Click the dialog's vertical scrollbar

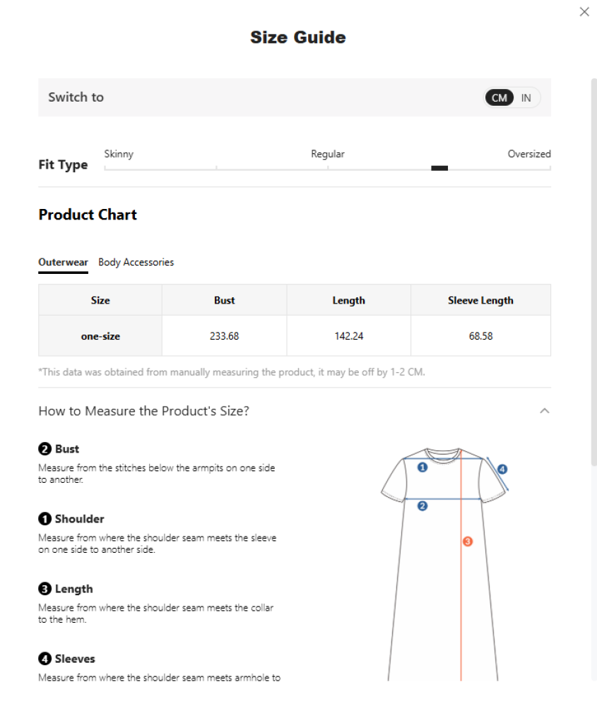pyautogui.click(x=594, y=272)
